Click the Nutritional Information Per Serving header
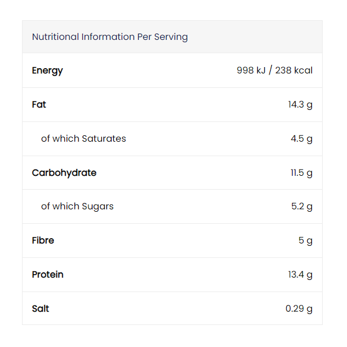Screen dimensions: 347x347 pos(110,37)
